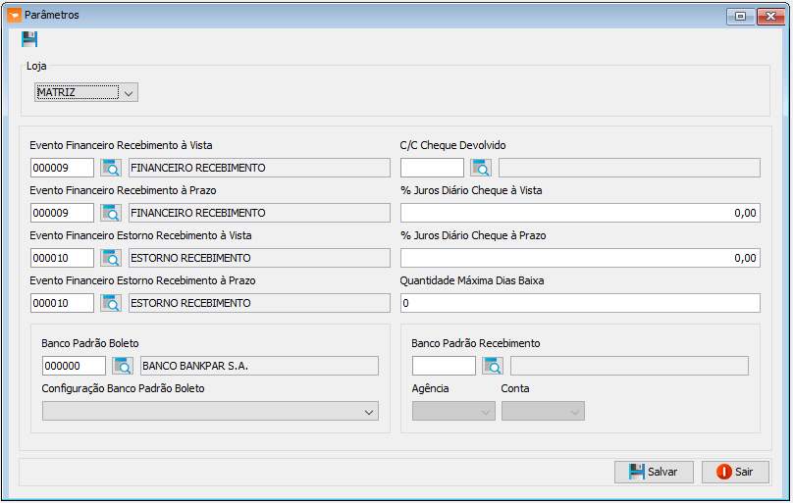The image size is (793, 503).
Task: Click the Sair button
Action: click(x=735, y=472)
